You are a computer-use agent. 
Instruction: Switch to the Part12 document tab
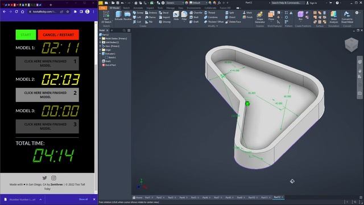tap(278, 198)
